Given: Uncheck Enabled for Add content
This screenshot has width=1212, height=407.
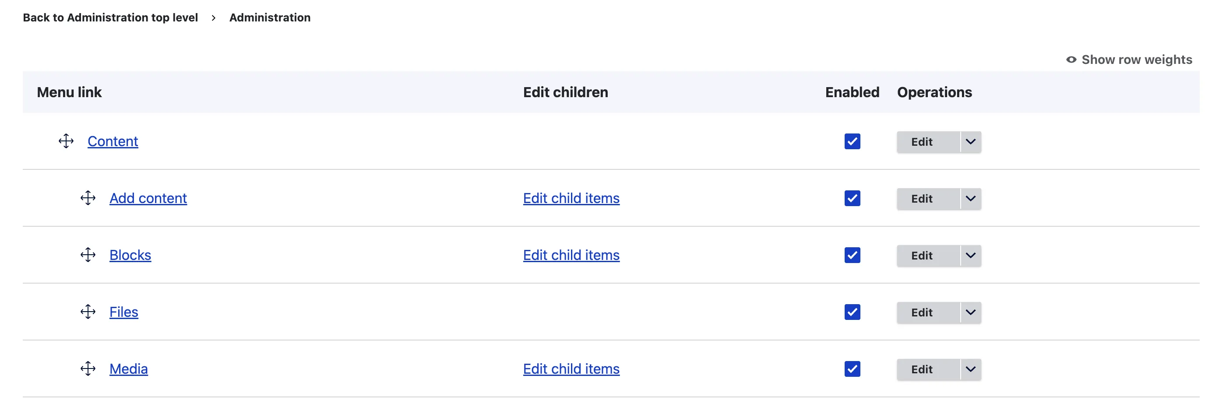Looking at the screenshot, I should point(852,198).
